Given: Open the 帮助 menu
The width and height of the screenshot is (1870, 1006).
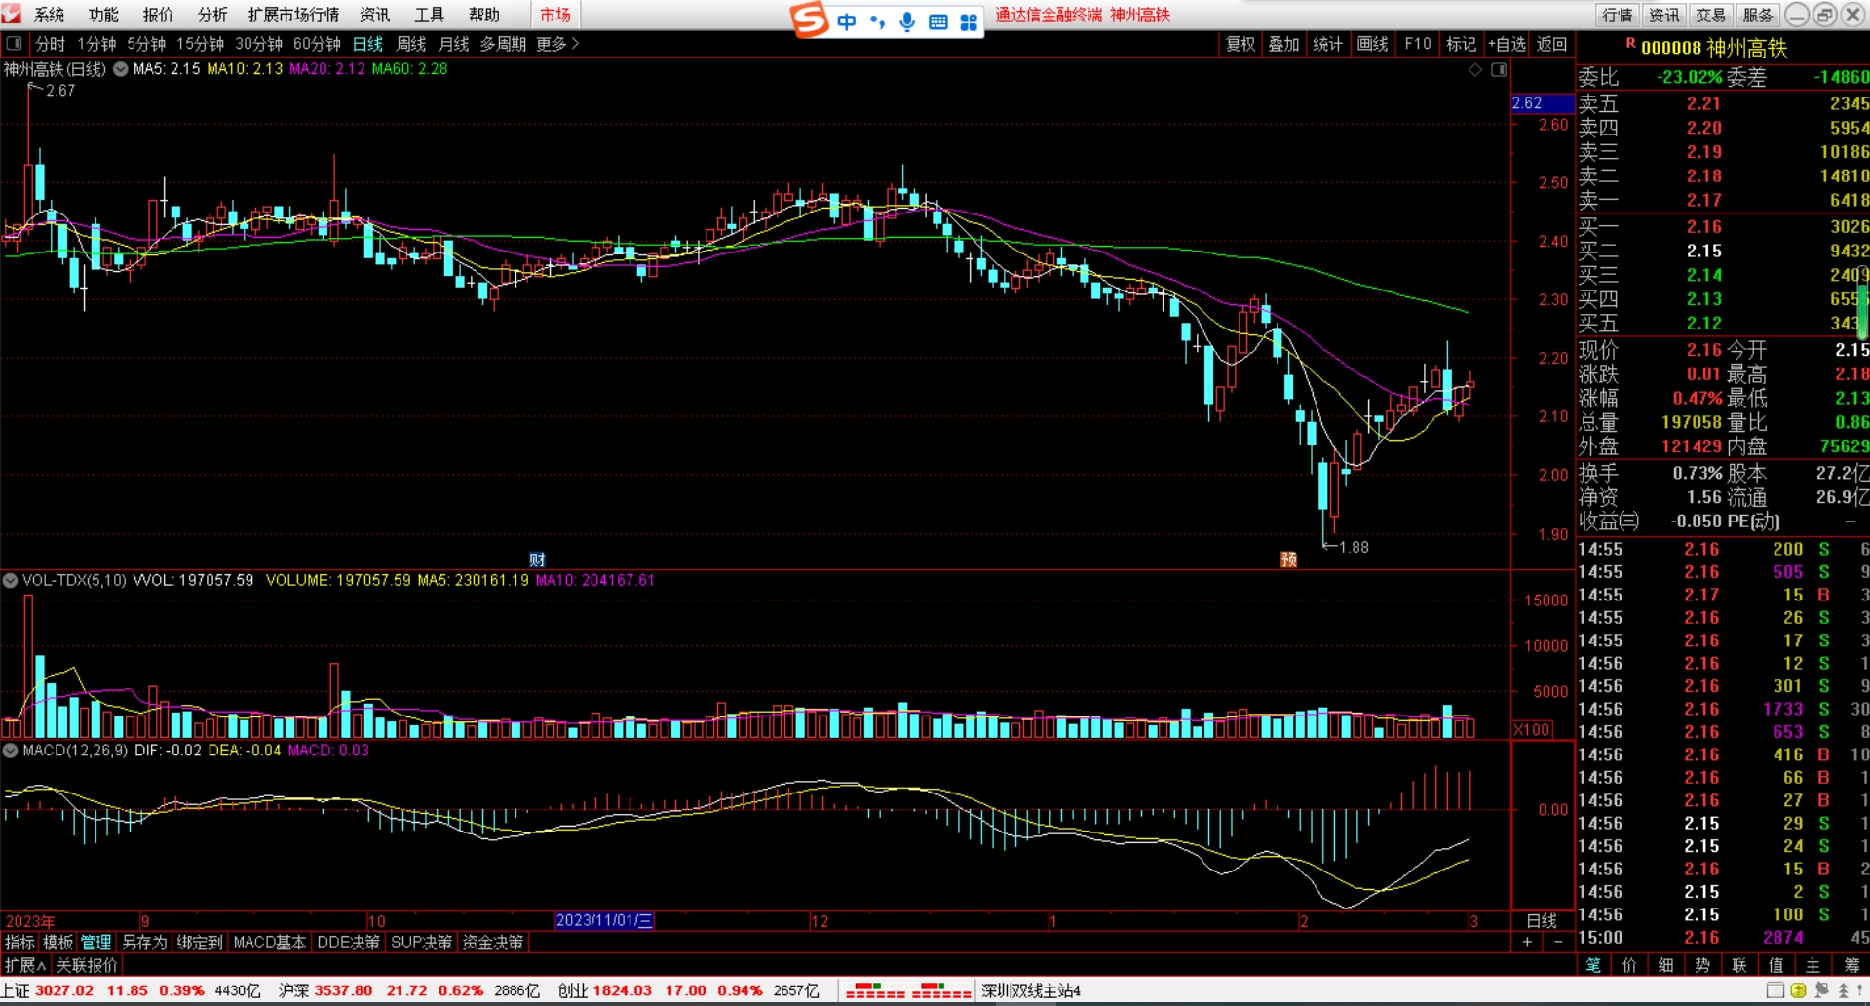Looking at the screenshot, I should (483, 15).
